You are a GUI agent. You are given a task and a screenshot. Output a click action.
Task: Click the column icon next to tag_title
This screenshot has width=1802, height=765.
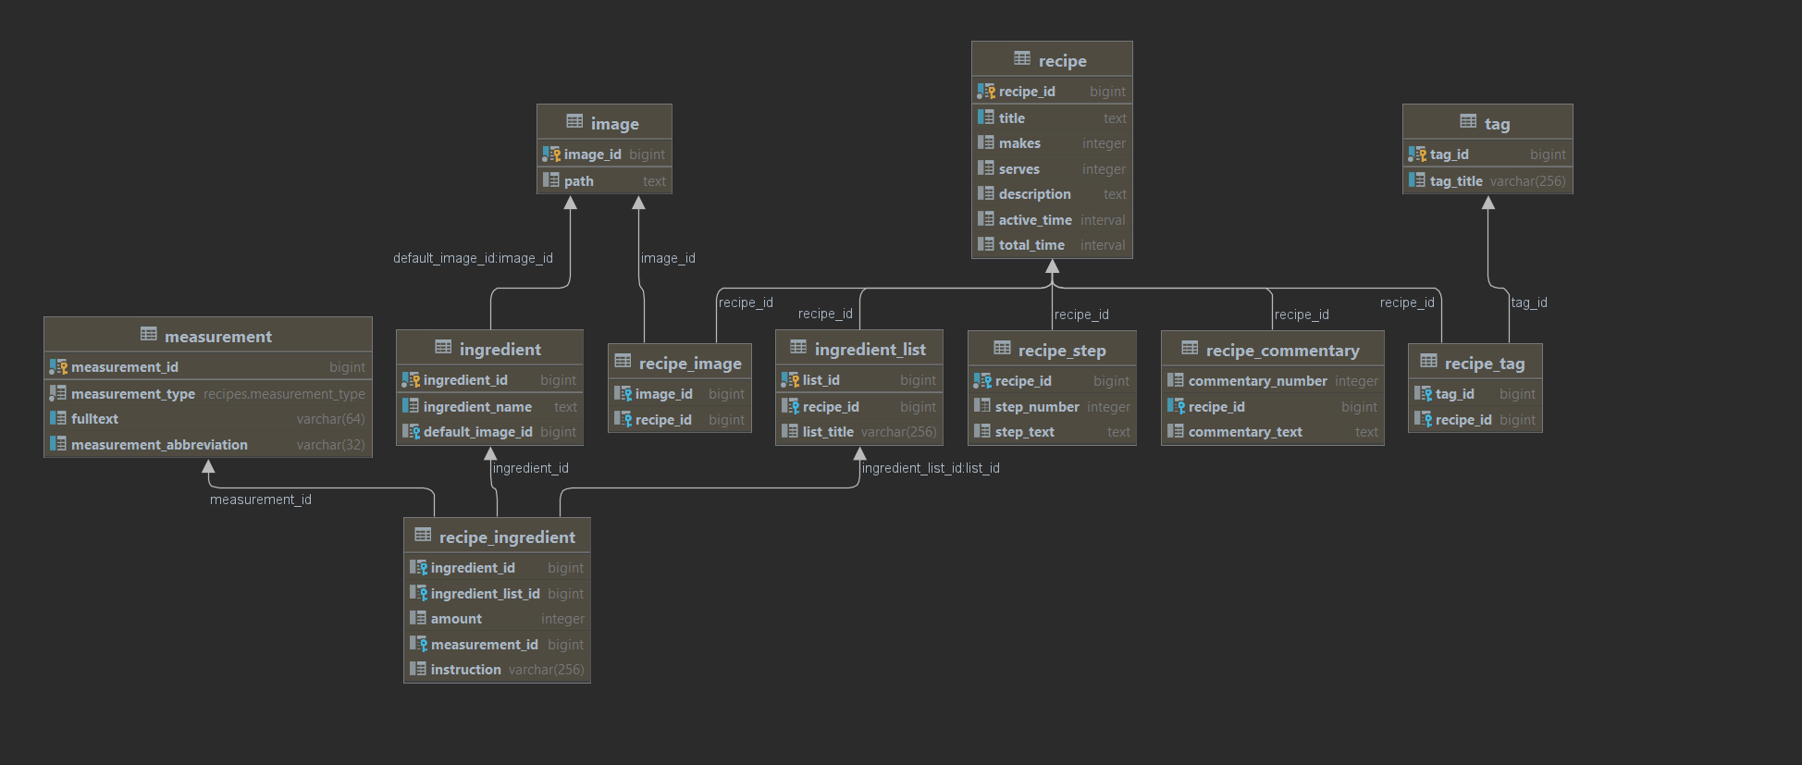[1417, 180]
